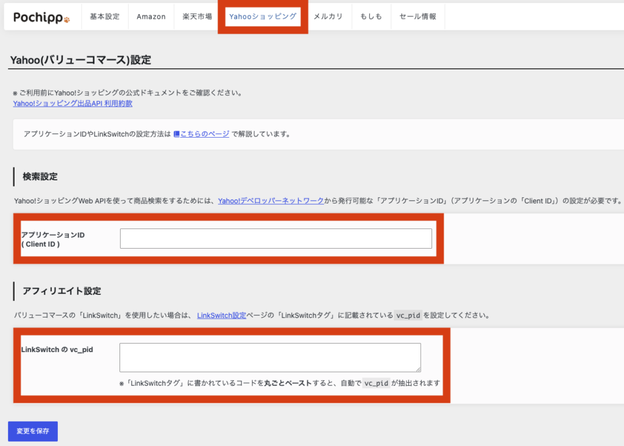
Task: Open Yahoo!ショッピング出品API 利用約款 link
Action: [x=73, y=104]
